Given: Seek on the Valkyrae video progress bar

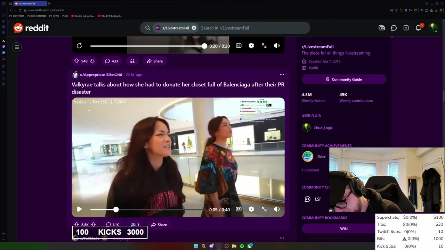Looking at the screenshot, I should click(147, 209).
